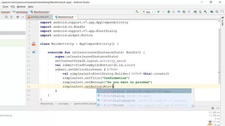The height and width of the screenshot is (126, 225).
Task: Open the app run configuration dropdown
Action: [x=148, y=12]
